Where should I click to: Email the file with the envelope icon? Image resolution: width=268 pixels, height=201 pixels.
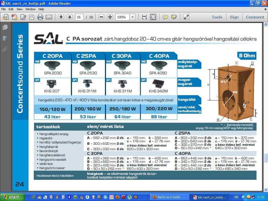[49, 17]
